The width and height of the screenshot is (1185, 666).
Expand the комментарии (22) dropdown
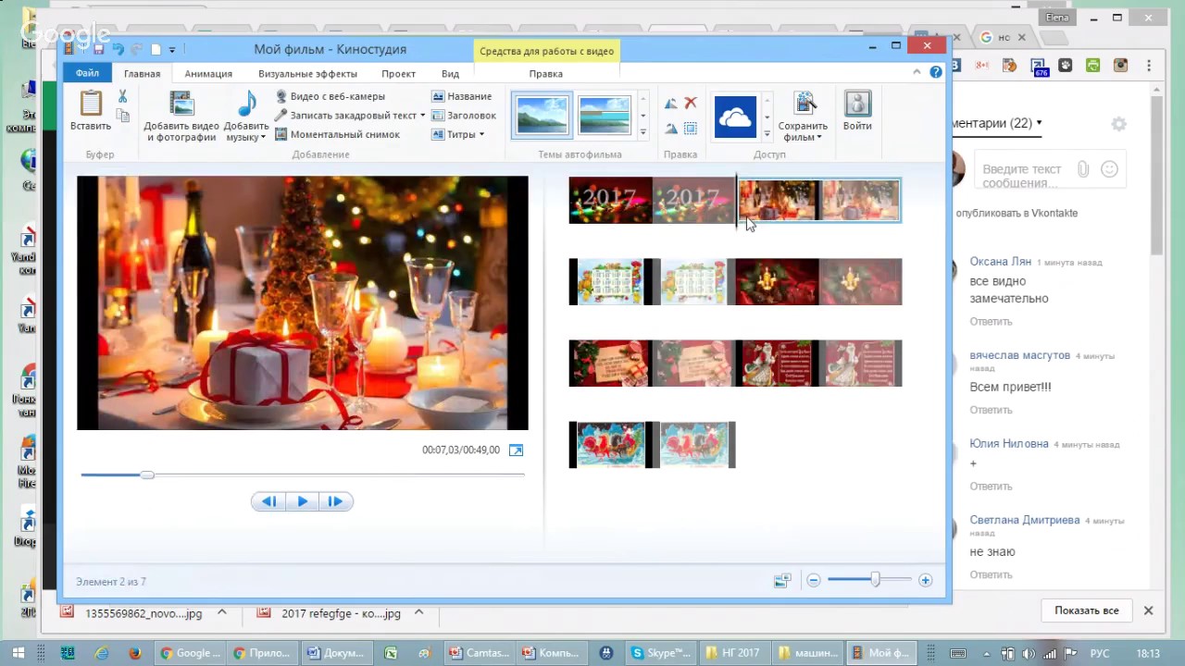(1039, 123)
